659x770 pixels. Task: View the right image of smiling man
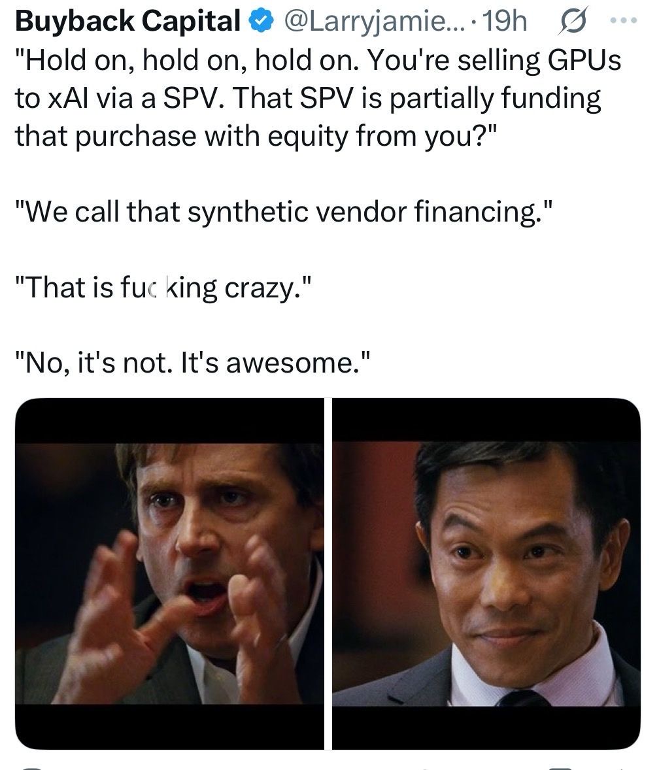coord(486,573)
